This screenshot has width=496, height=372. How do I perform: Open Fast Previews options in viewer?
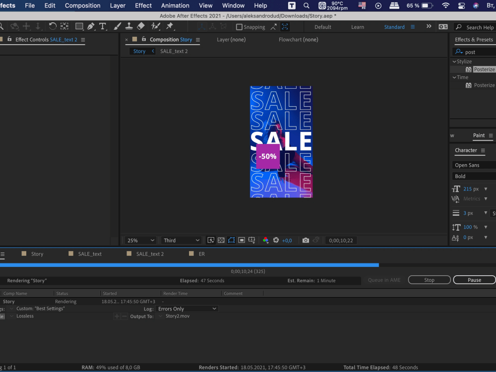pyautogui.click(x=211, y=241)
